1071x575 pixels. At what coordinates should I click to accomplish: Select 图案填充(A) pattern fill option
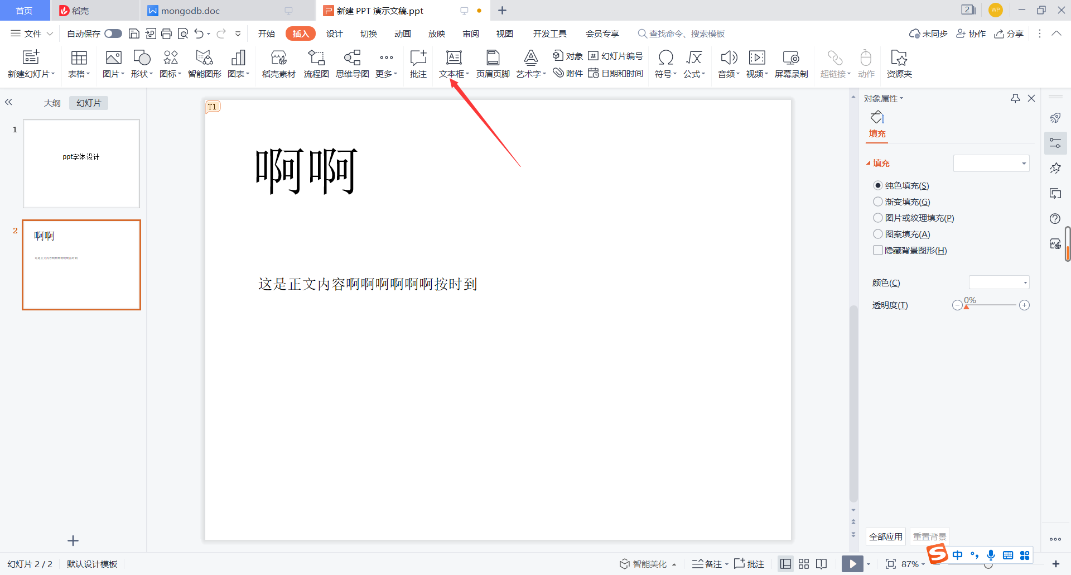[901, 234]
